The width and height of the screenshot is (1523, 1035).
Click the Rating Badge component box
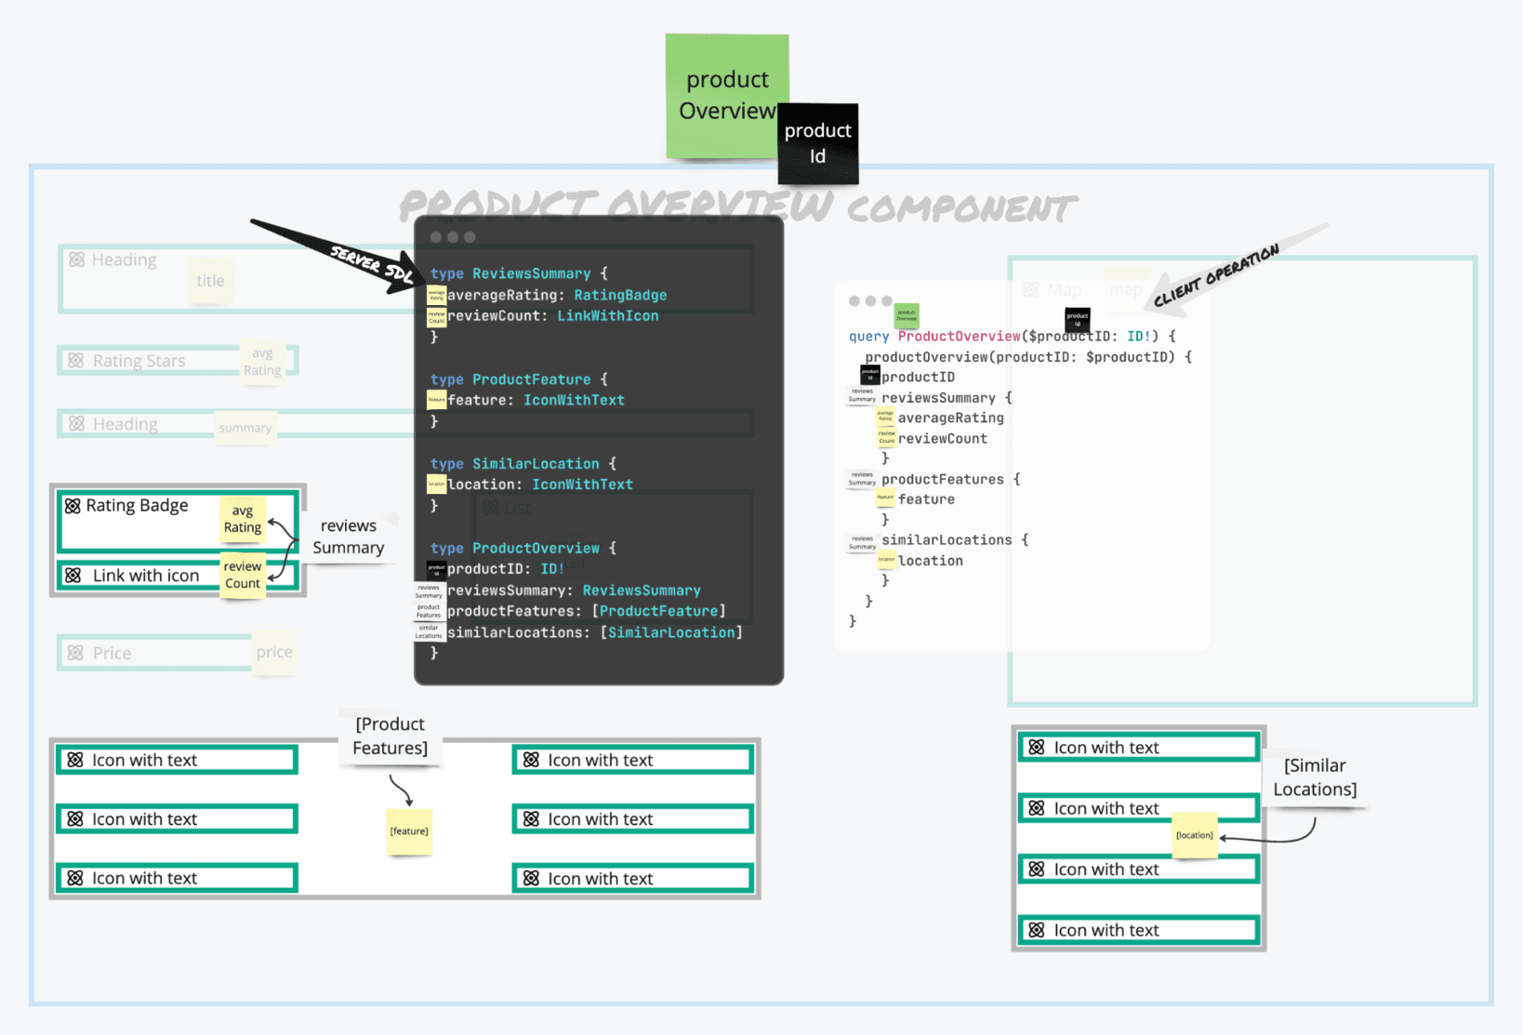pos(178,521)
